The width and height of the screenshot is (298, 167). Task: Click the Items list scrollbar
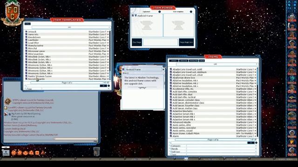[257, 102]
